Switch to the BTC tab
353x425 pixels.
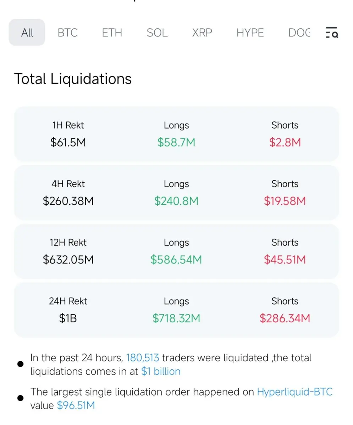(x=67, y=33)
